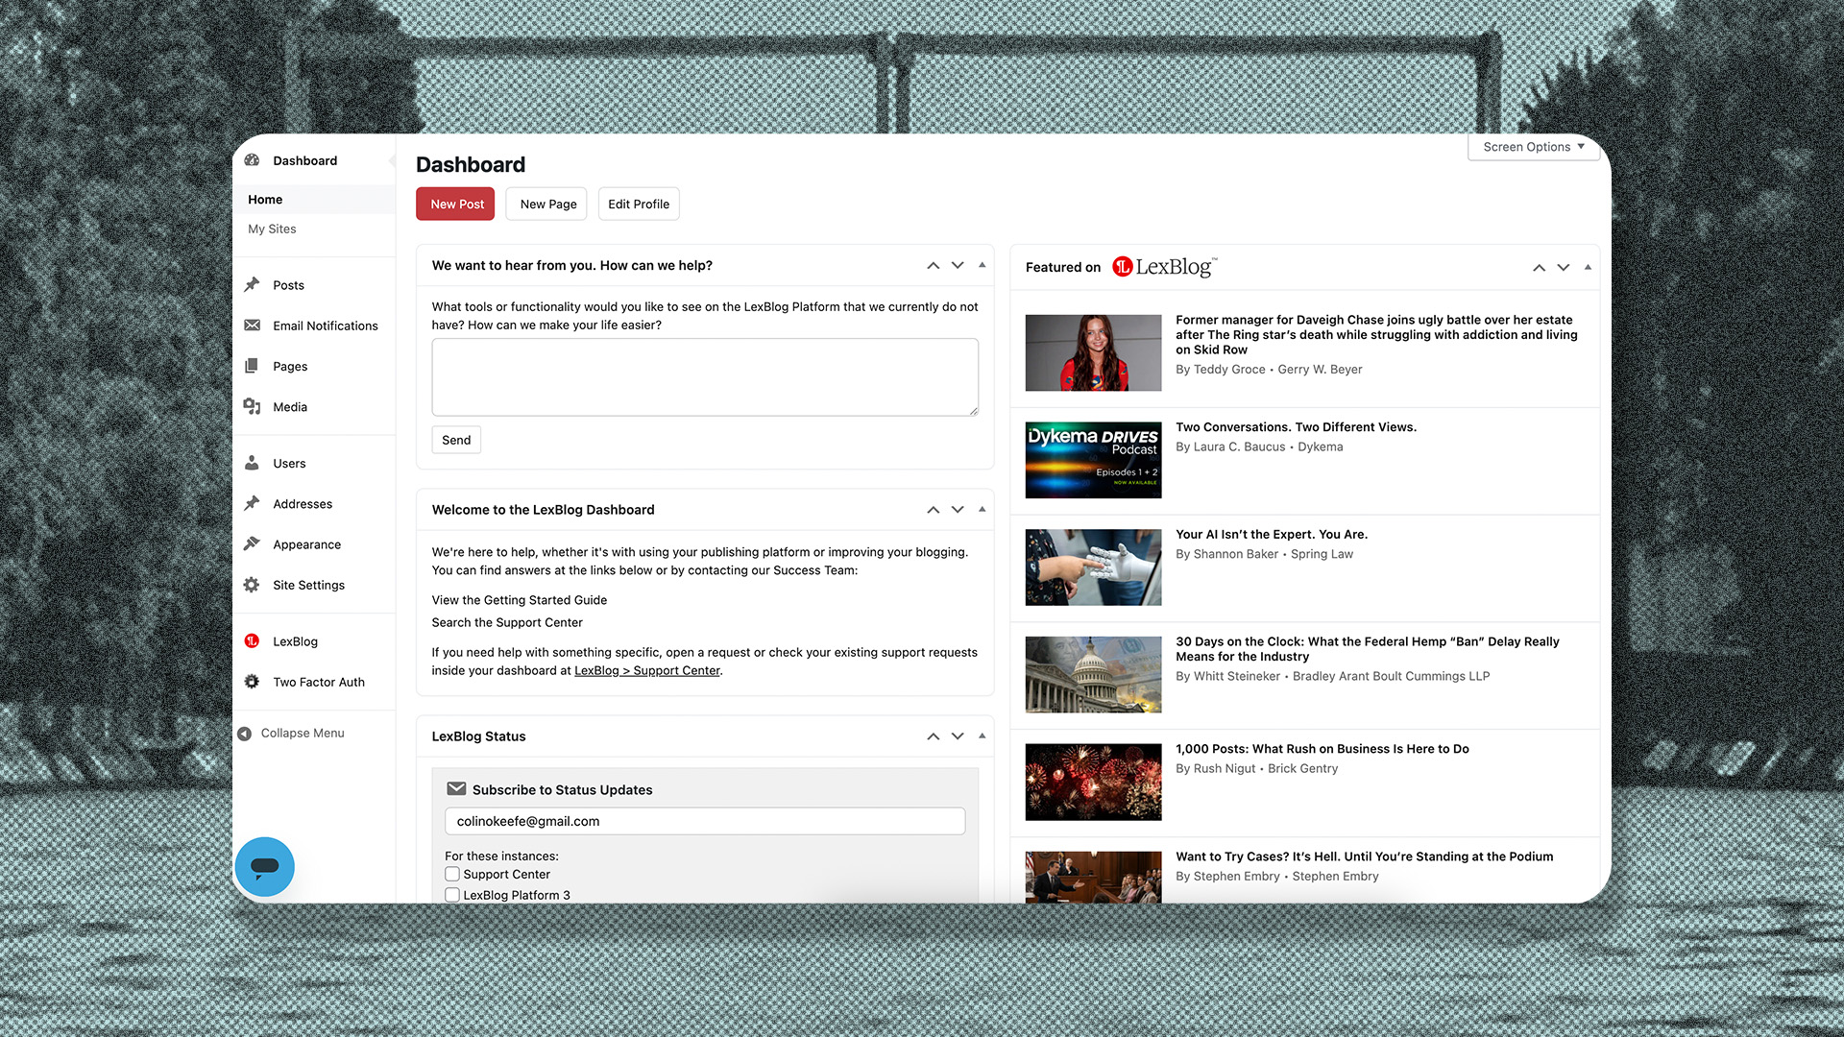
Task: Collapse the Featured on LexBlog panel
Action: point(1588,267)
